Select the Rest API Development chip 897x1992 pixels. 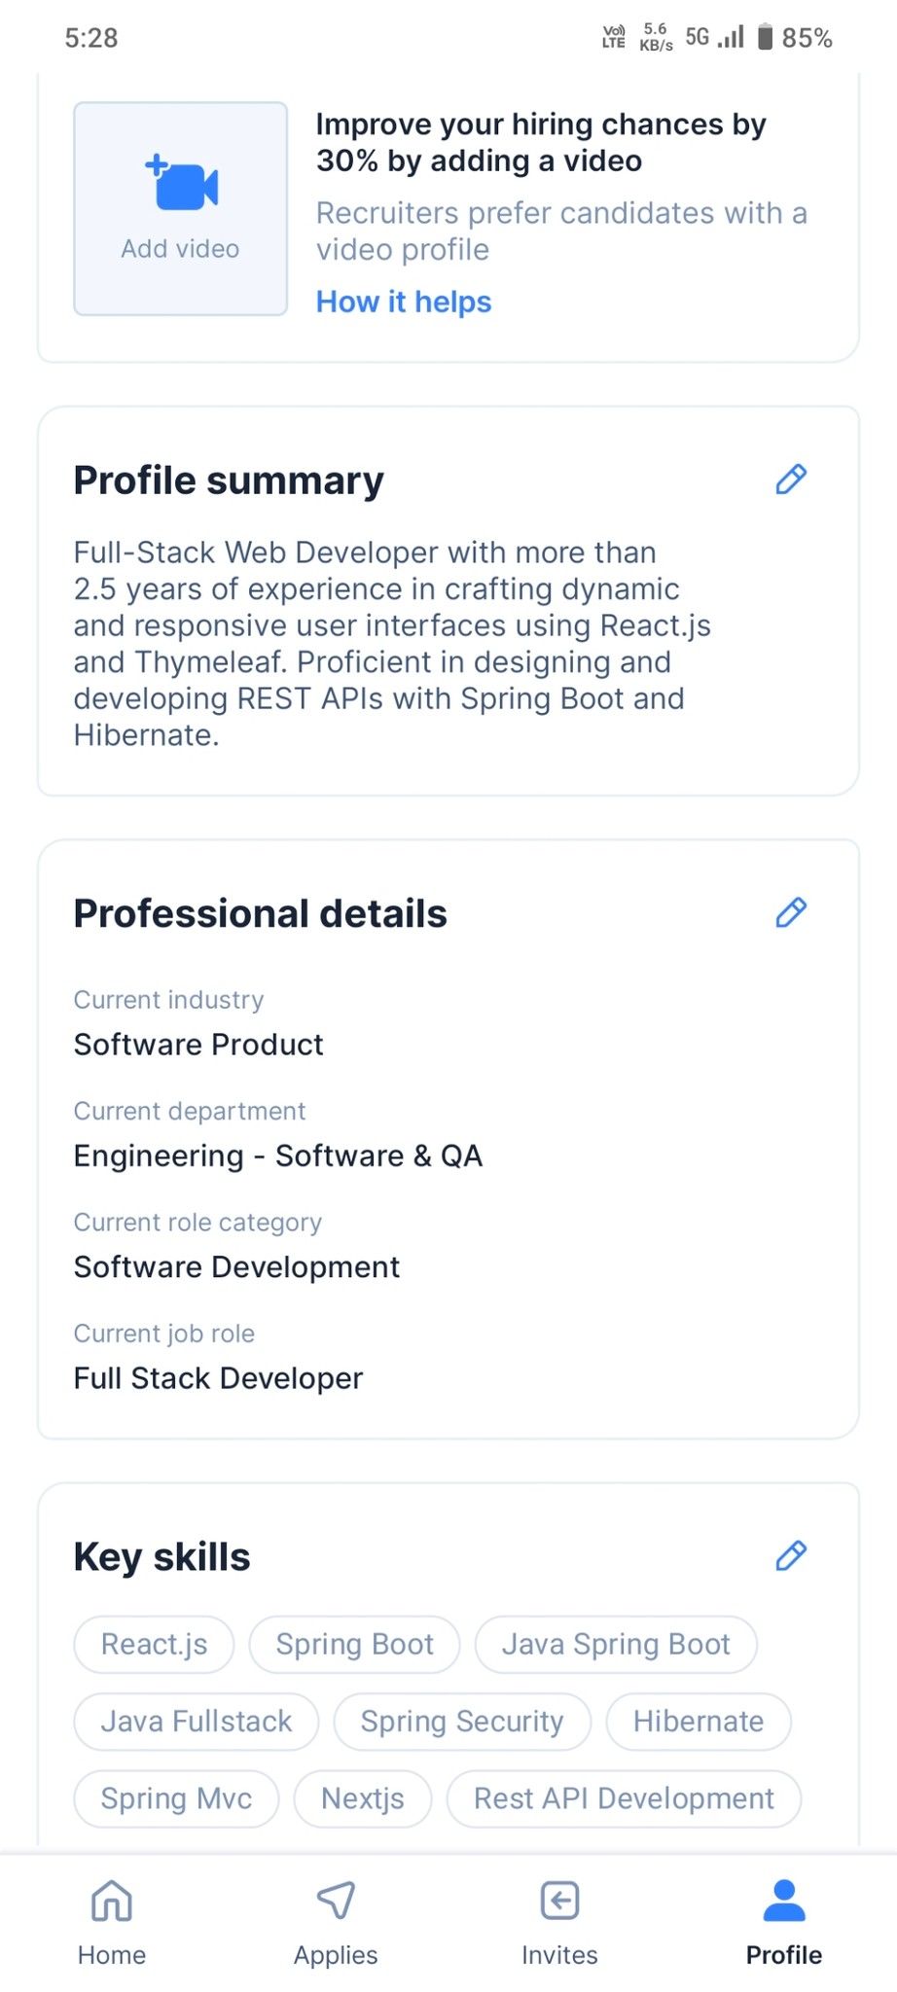pos(624,1798)
